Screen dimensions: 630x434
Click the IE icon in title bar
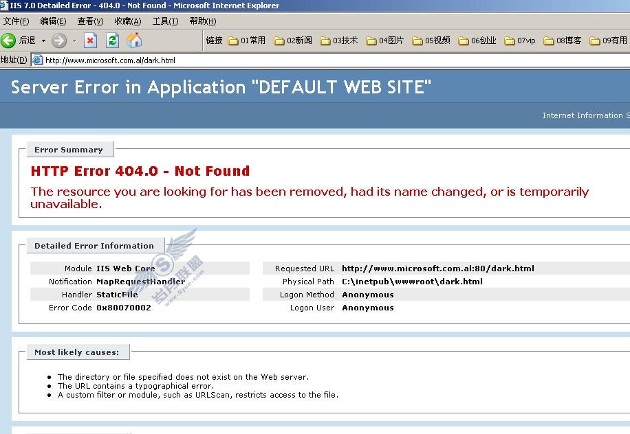[3, 5]
